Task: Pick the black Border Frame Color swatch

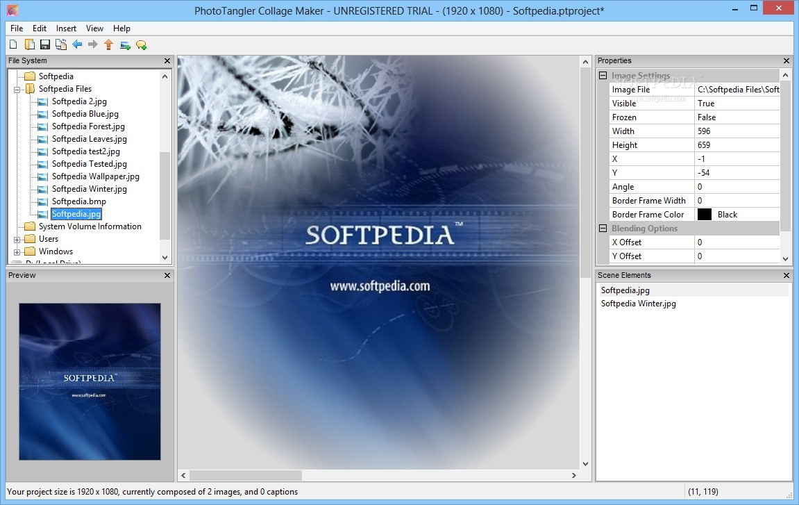Action: click(704, 215)
